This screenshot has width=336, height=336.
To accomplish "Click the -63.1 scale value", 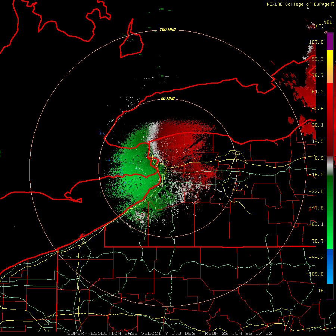I will pos(316,224).
